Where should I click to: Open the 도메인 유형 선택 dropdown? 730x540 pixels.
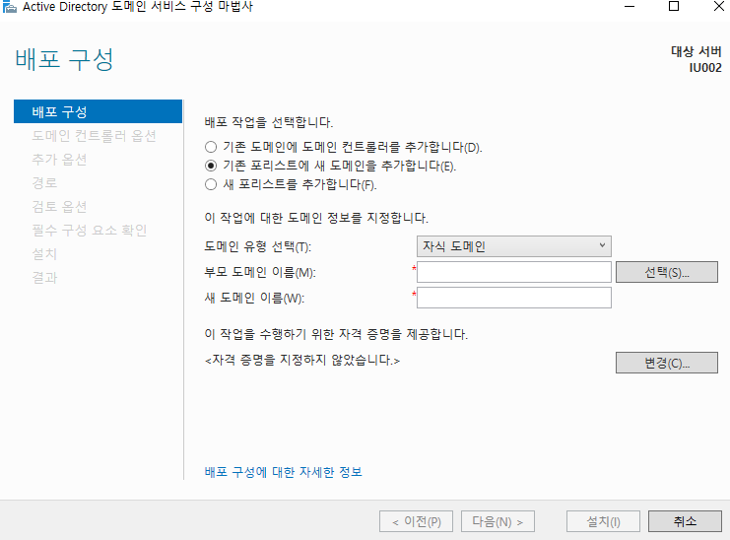point(514,246)
